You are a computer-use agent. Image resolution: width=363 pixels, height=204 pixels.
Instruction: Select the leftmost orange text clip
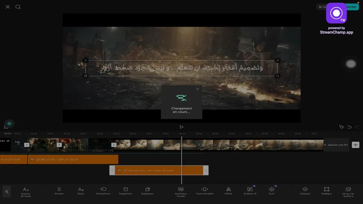pyautogui.click(x=14, y=159)
